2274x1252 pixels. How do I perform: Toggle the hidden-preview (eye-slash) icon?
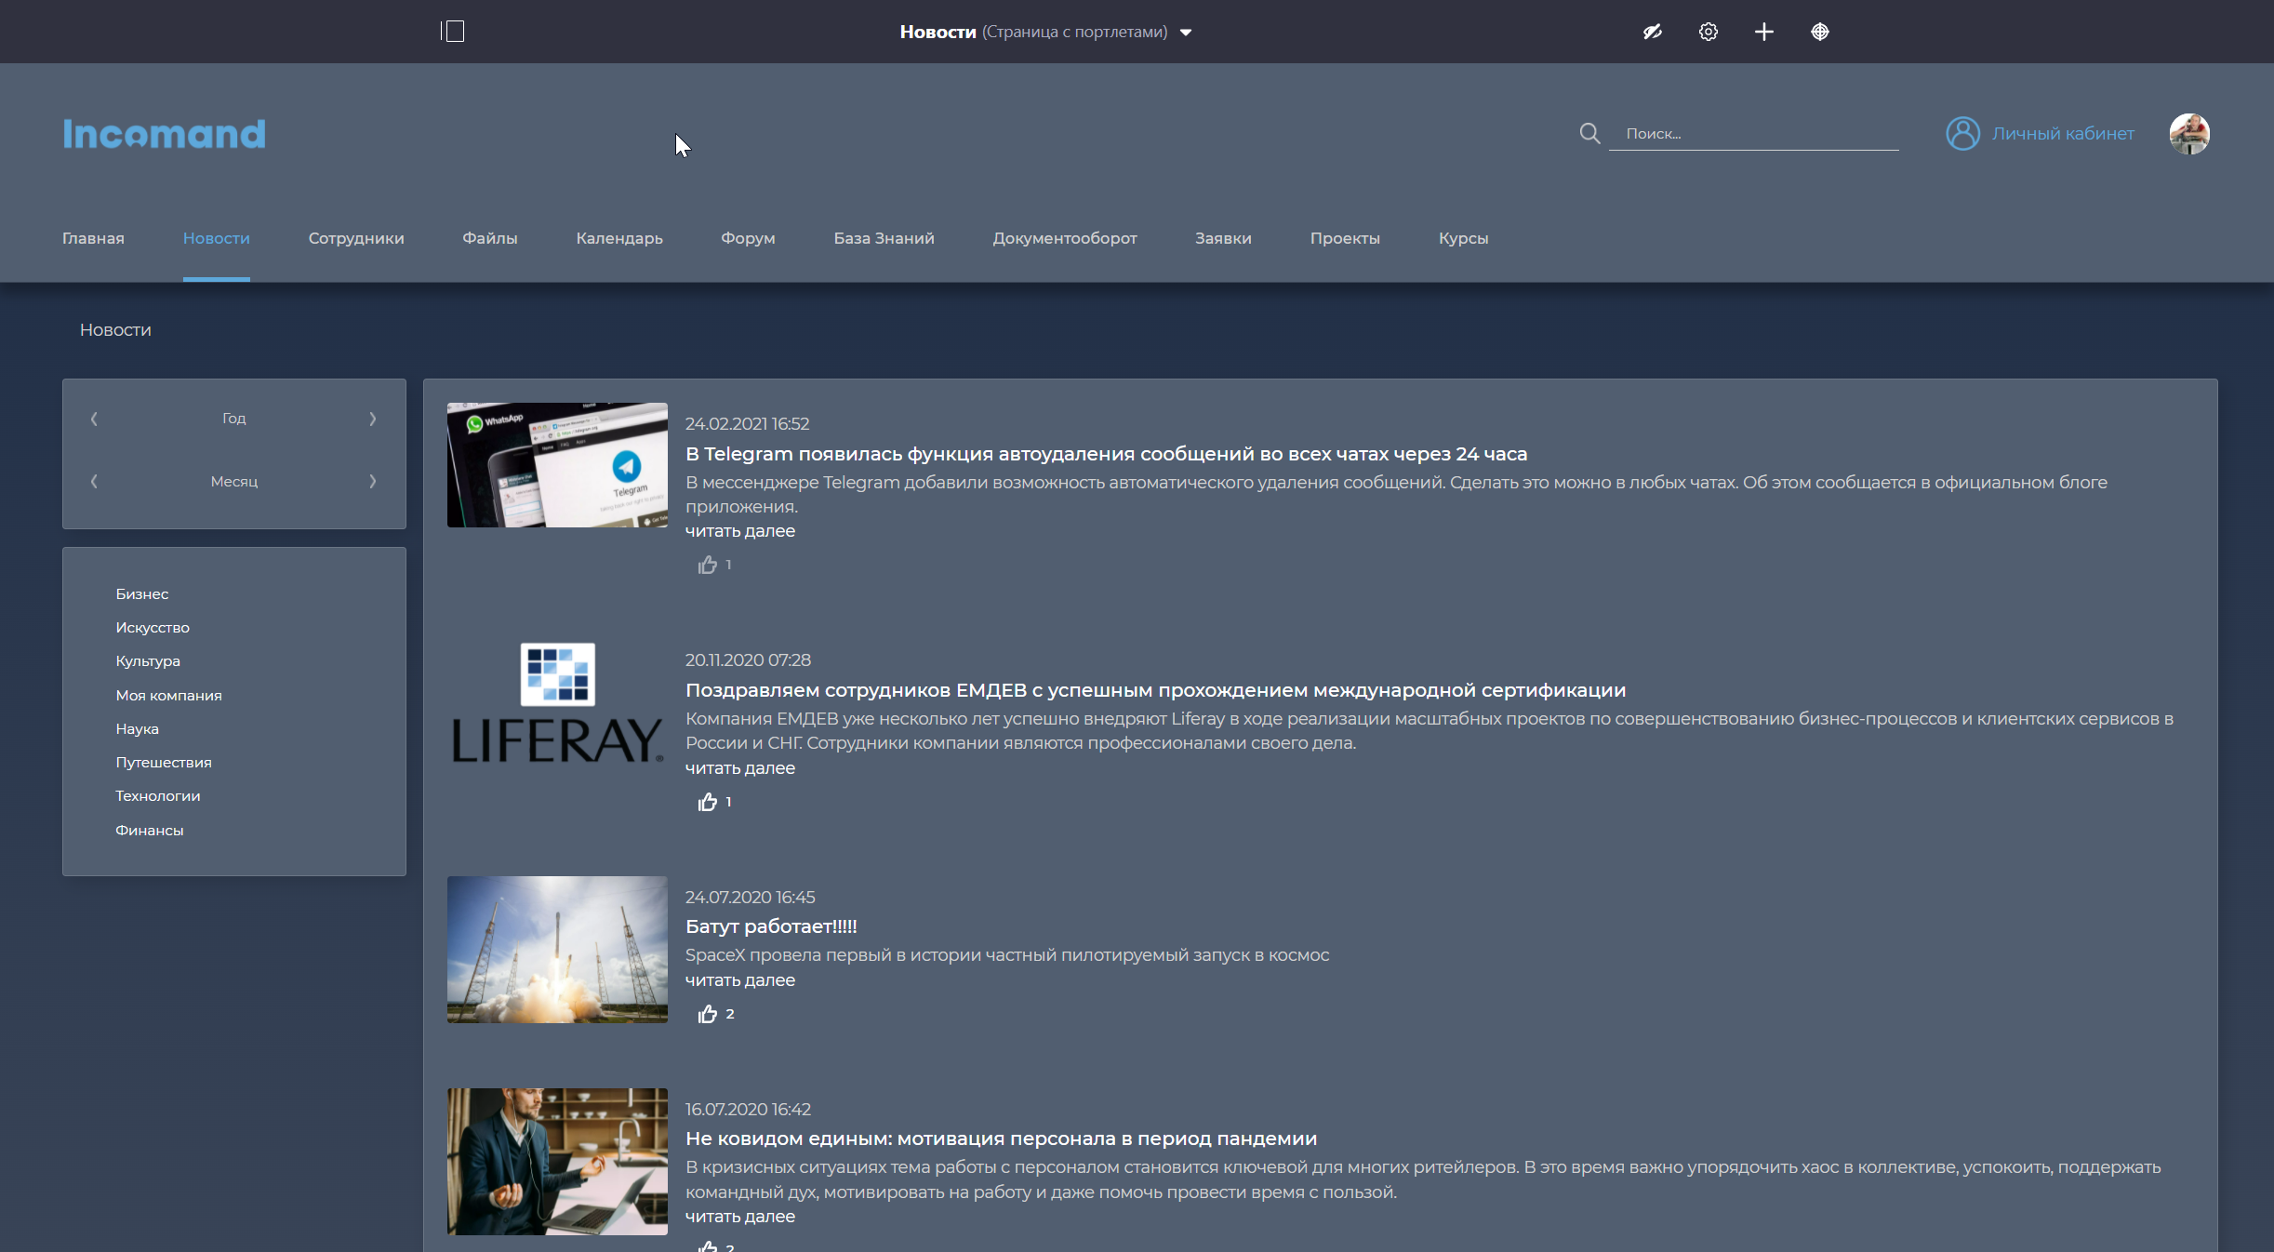pos(1653,31)
